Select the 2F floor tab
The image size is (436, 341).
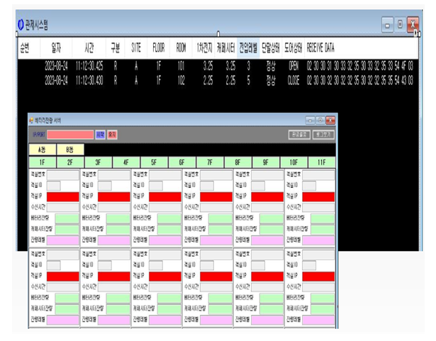tap(70, 162)
